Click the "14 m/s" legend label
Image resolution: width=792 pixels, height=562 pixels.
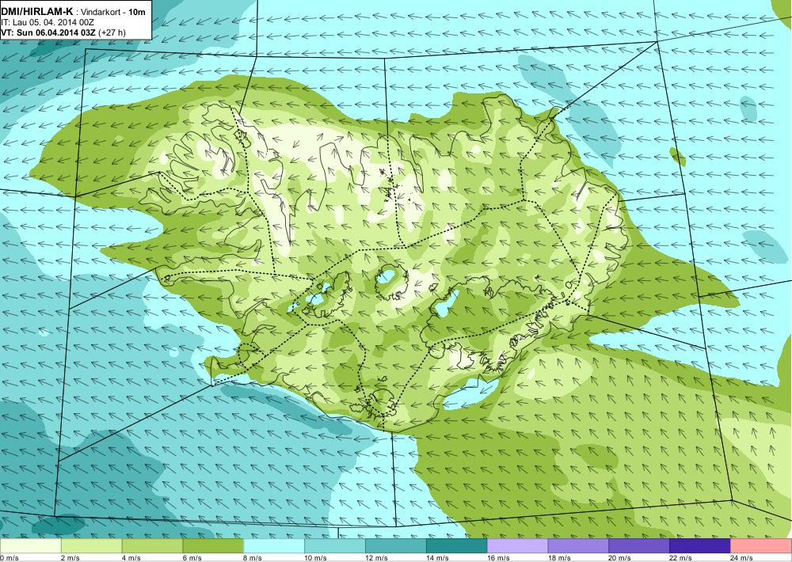(437, 558)
